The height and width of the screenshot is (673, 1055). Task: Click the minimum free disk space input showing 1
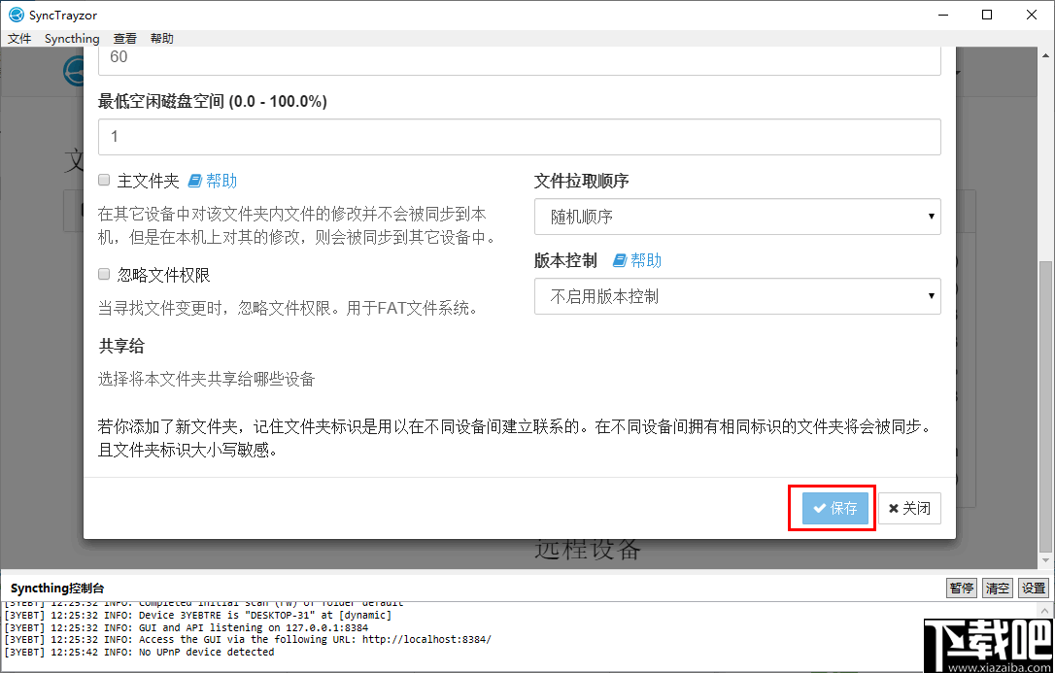click(519, 137)
